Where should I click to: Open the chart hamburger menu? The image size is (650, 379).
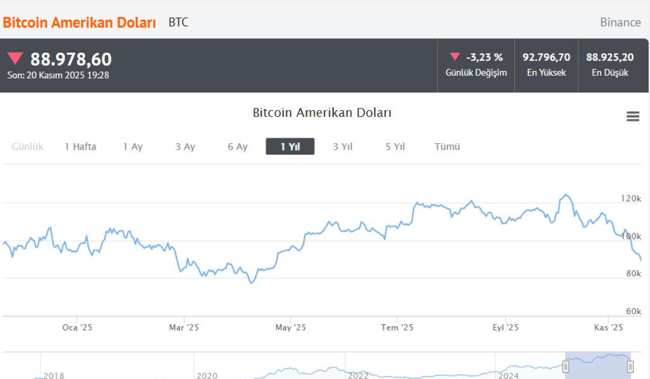[632, 116]
